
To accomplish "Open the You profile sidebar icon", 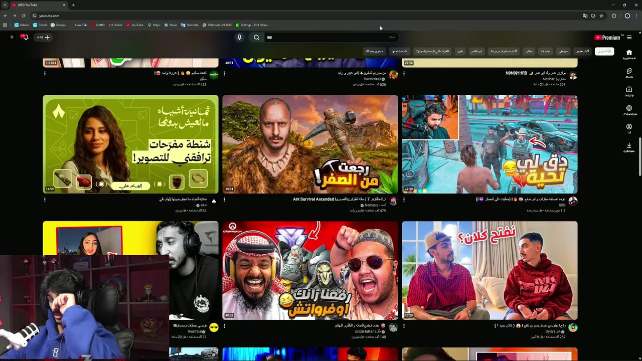I will (x=629, y=128).
